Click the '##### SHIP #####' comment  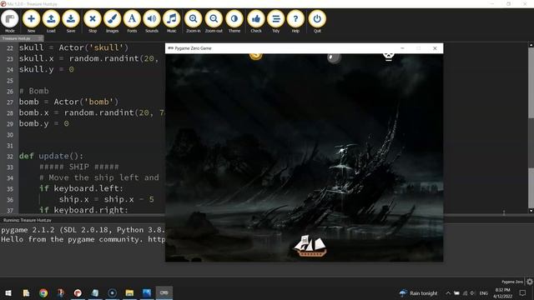(79, 167)
